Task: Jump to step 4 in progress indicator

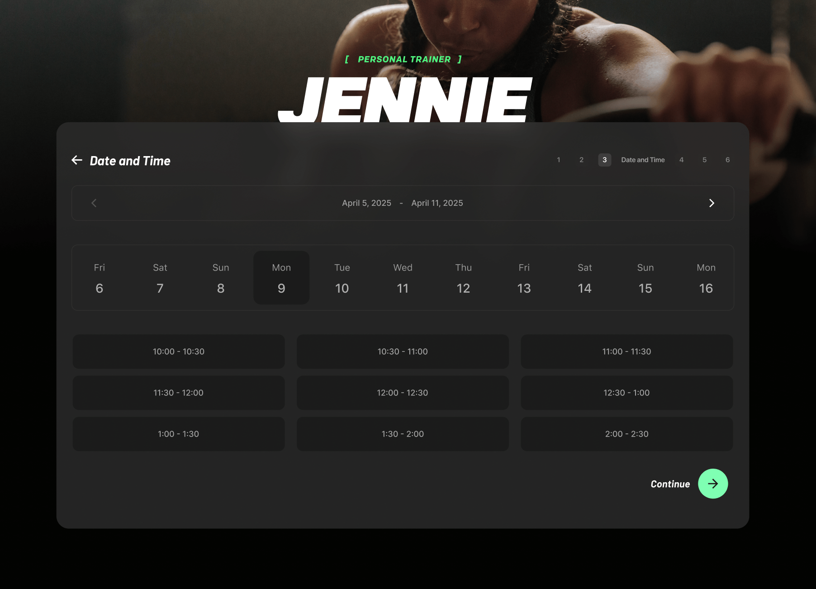Action: click(x=682, y=160)
